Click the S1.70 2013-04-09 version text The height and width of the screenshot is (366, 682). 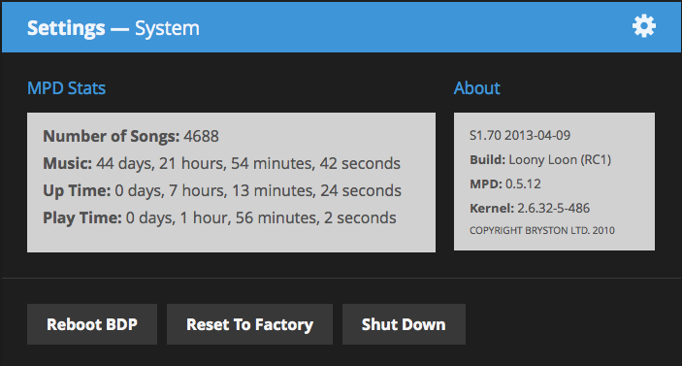pos(520,135)
